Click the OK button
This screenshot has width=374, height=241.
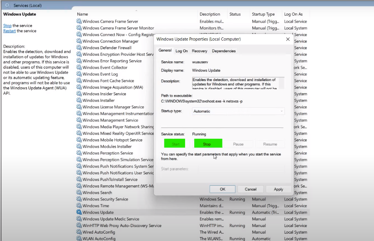(222, 189)
